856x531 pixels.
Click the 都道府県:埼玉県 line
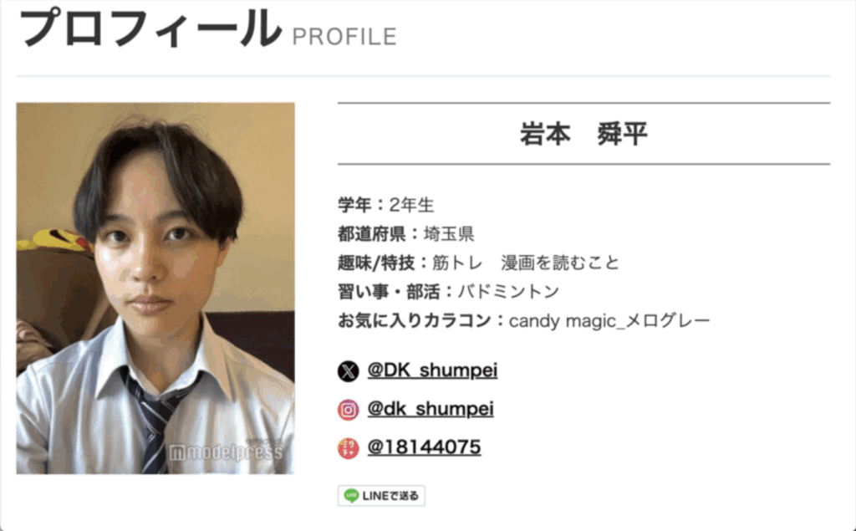(405, 234)
